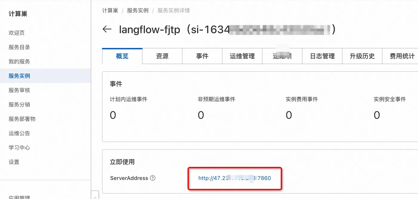Click the help icon next to ServerAddress
The width and height of the screenshot is (418, 199).
153,178
